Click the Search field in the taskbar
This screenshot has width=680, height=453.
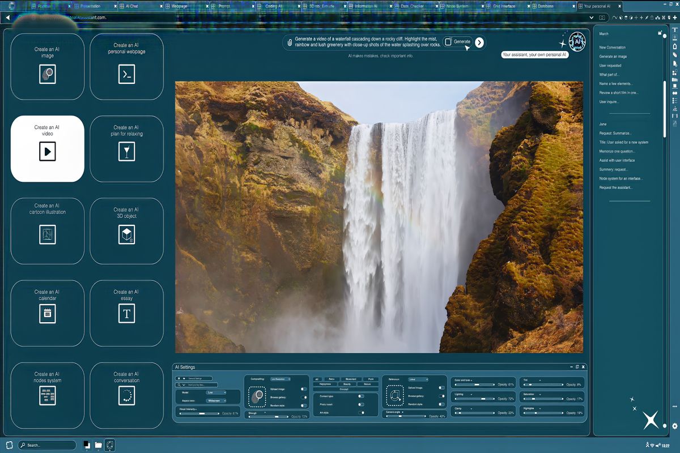click(x=48, y=445)
